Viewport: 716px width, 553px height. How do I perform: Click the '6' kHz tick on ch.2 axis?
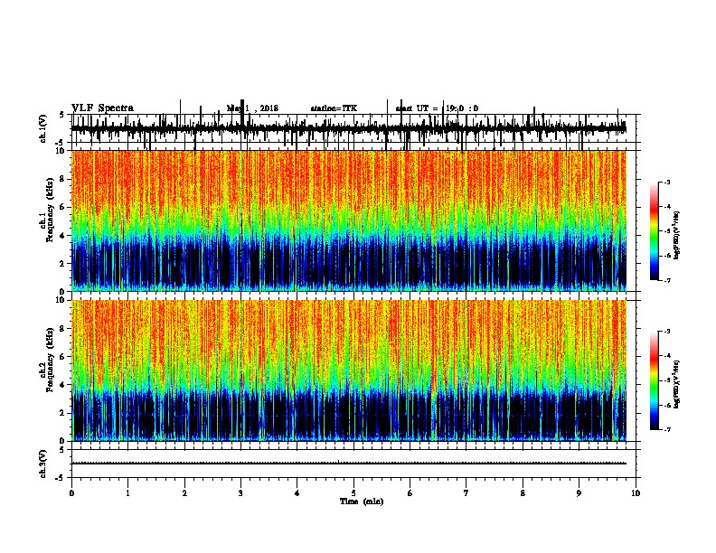(62, 357)
